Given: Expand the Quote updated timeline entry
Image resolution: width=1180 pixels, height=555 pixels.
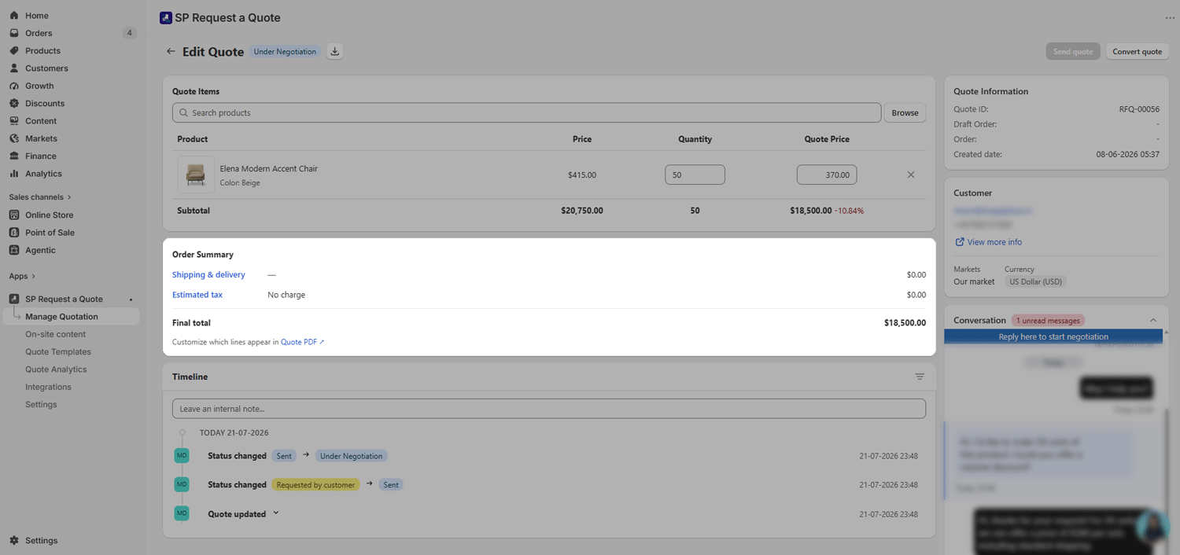Looking at the screenshot, I should (x=276, y=513).
